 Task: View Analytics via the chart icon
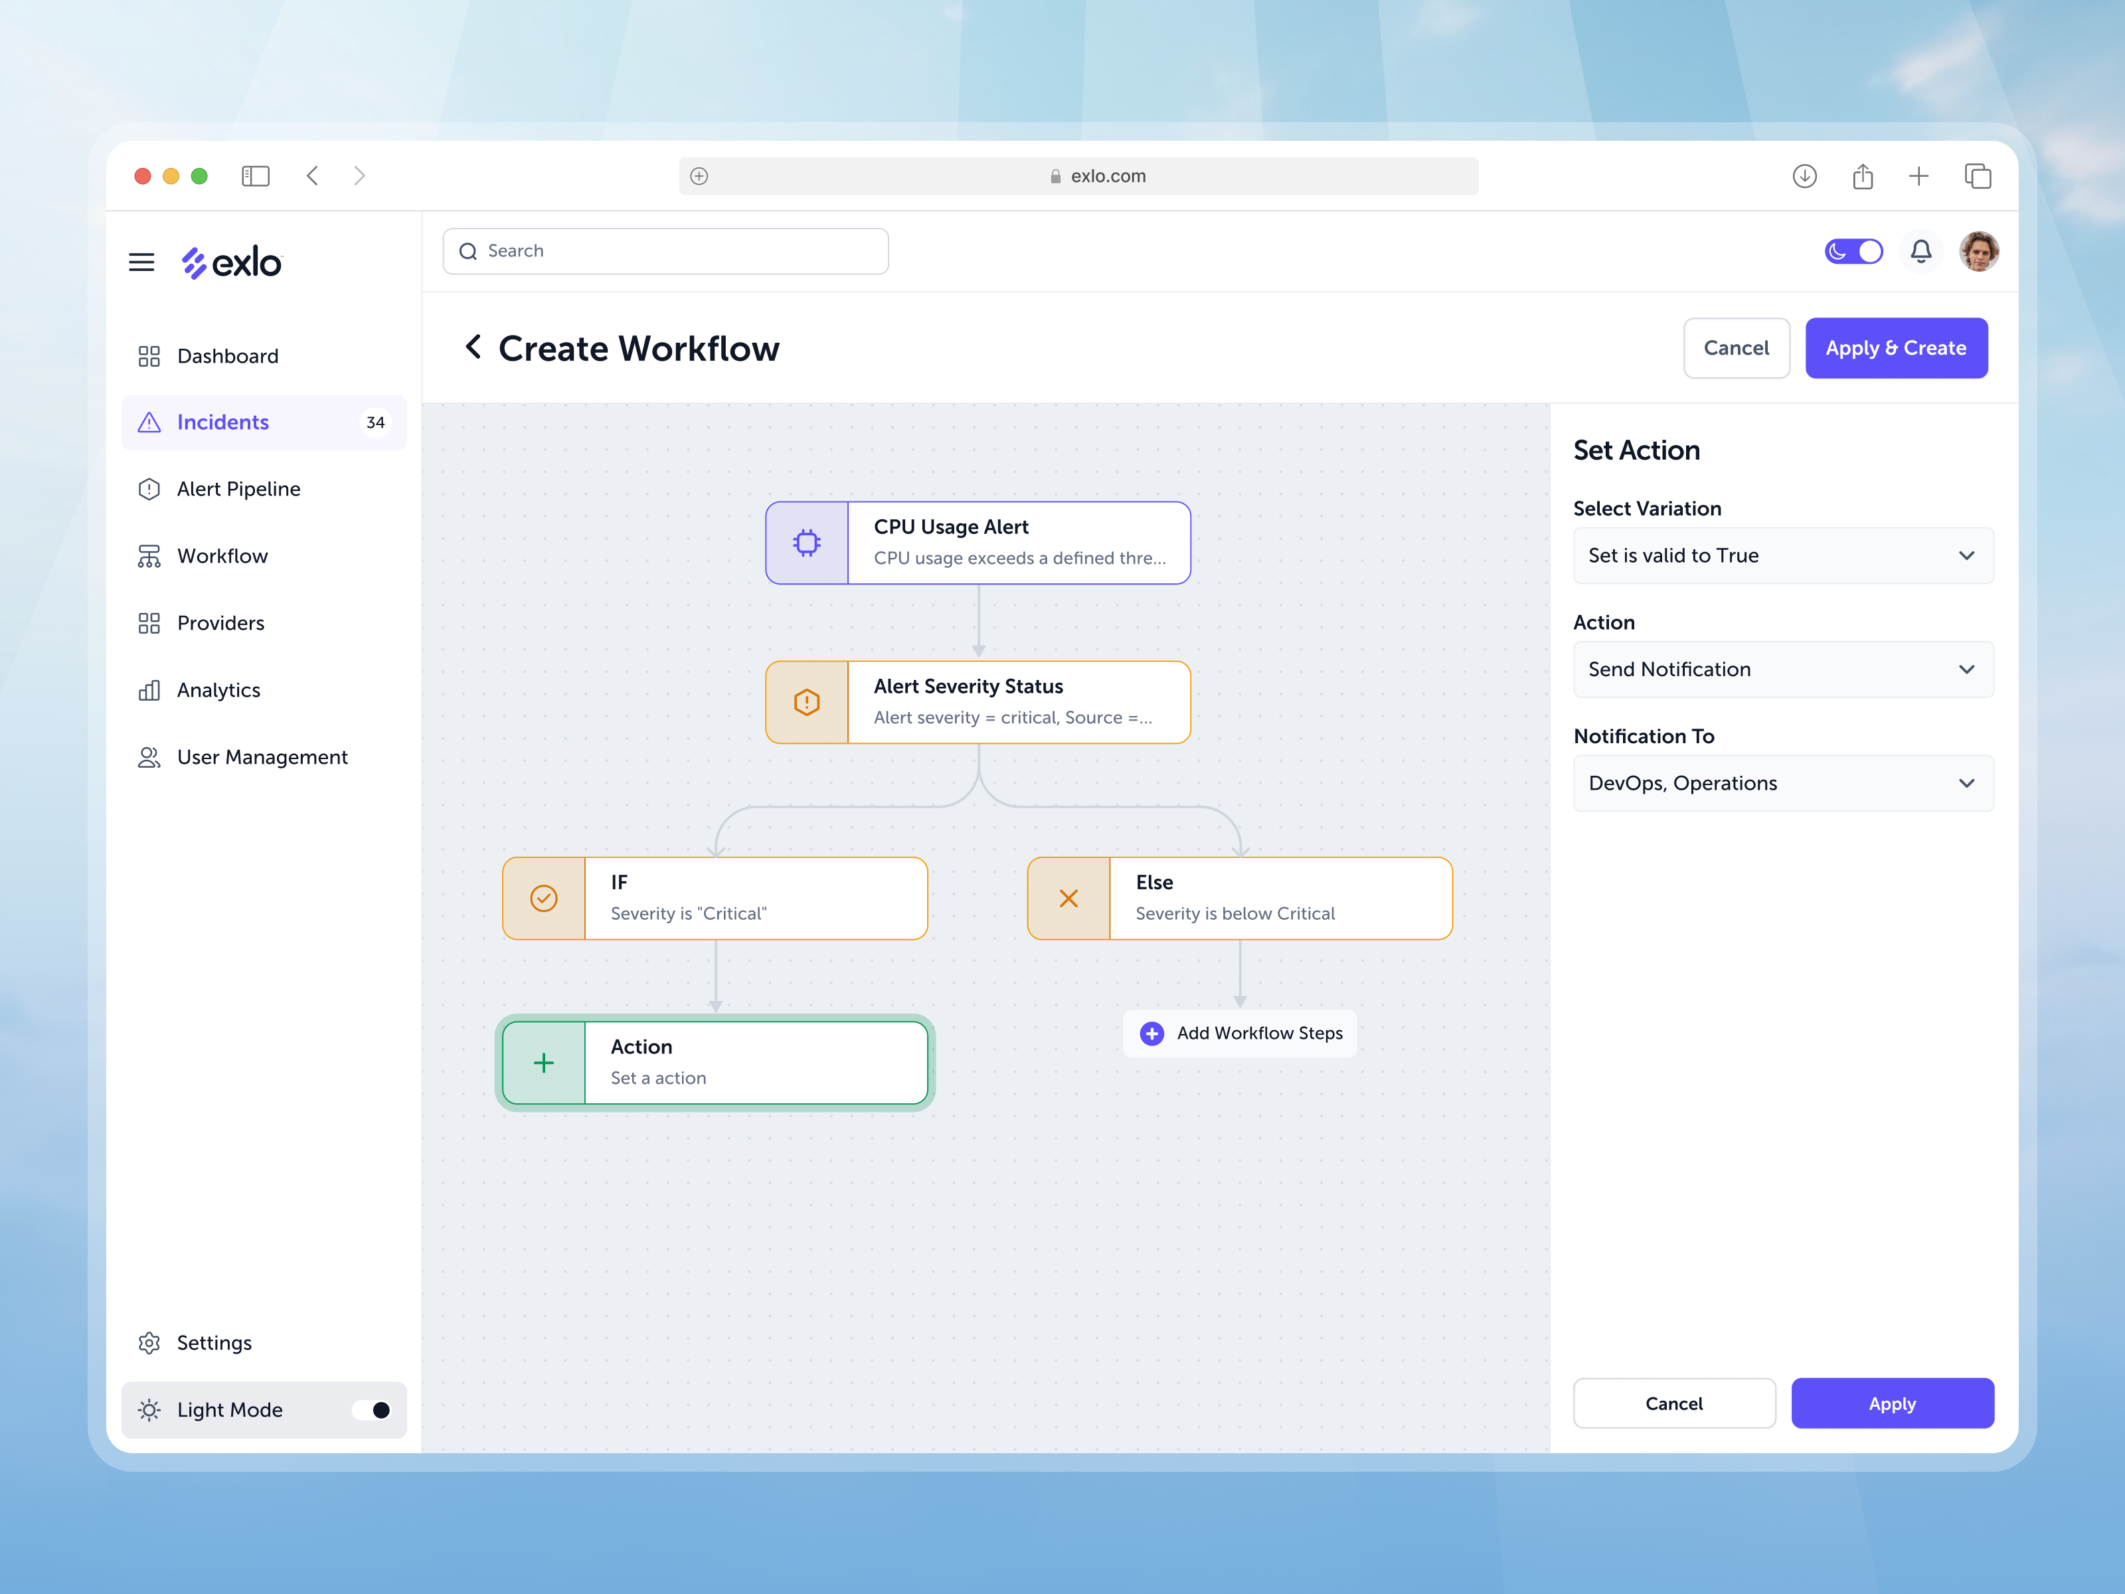150,690
